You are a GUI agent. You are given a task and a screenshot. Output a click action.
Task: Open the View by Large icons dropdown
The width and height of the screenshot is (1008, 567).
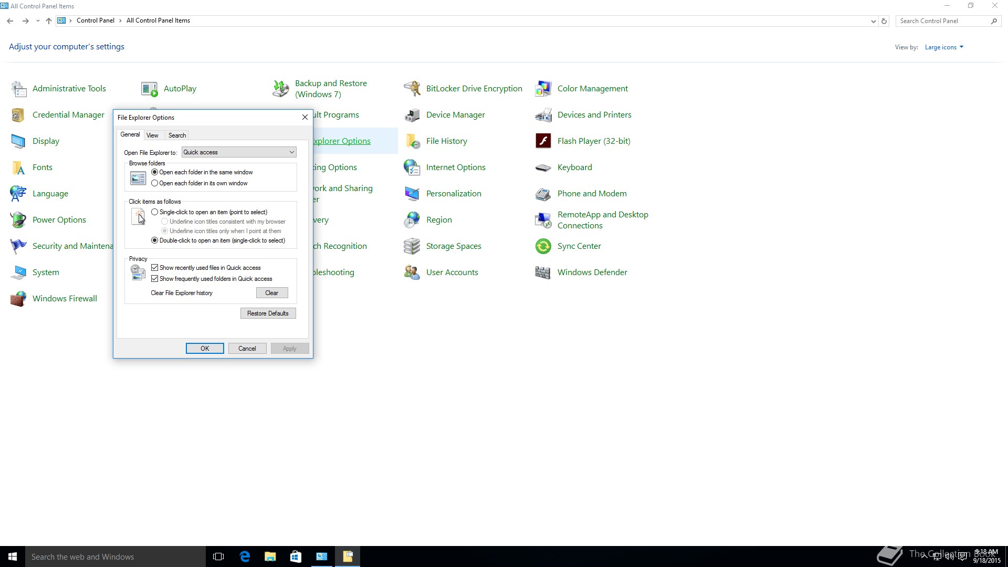(x=944, y=47)
